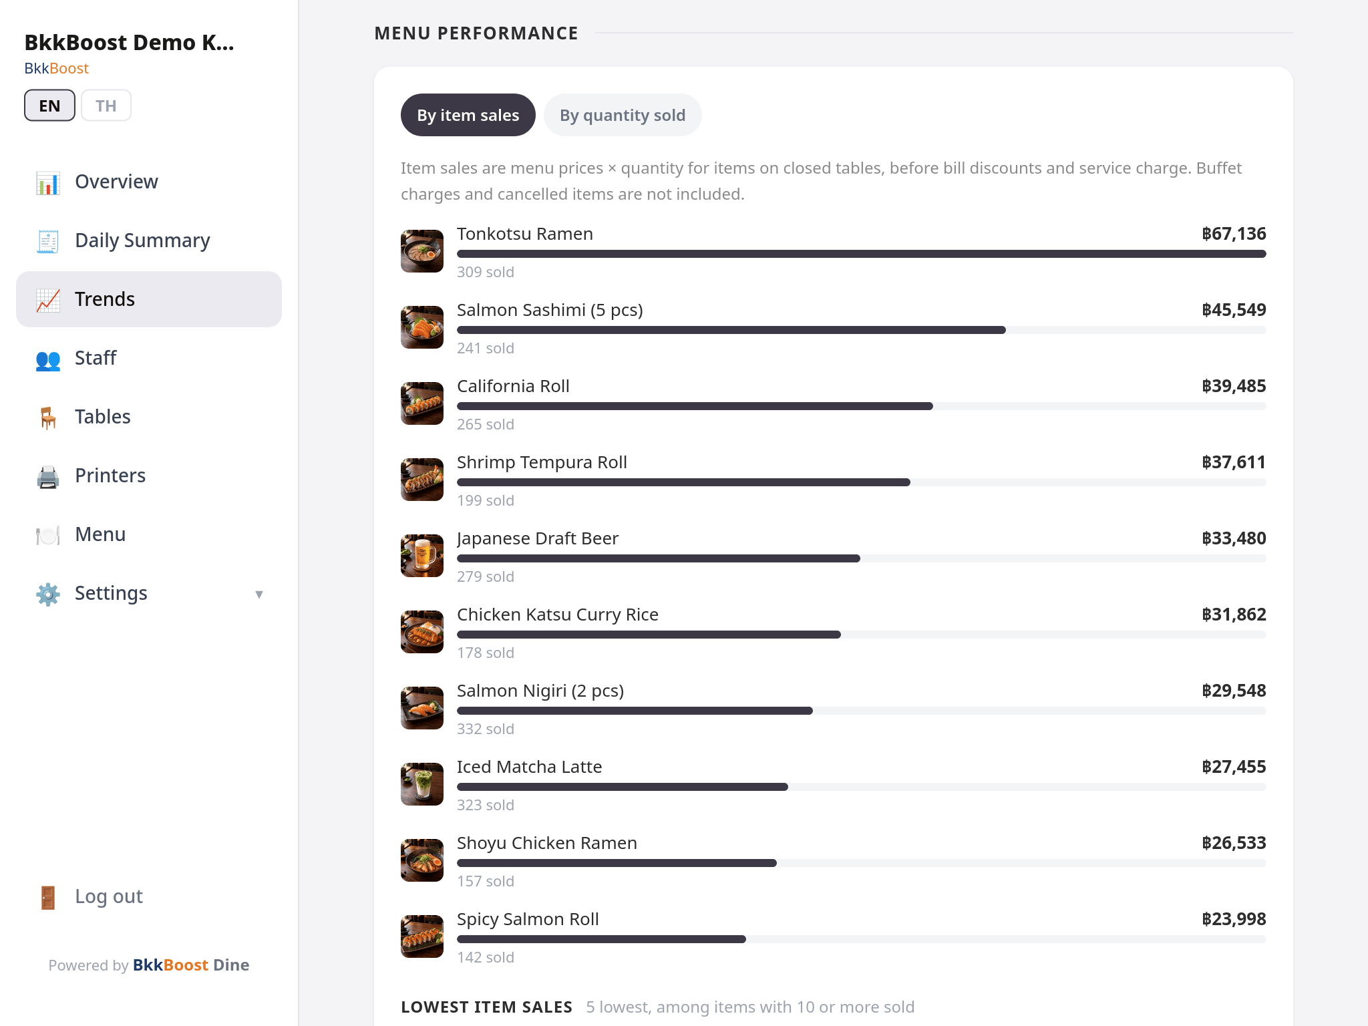Open the BkkBoost Dine link
This screenshot has height=1026, width=1368.
coord(191,965)
